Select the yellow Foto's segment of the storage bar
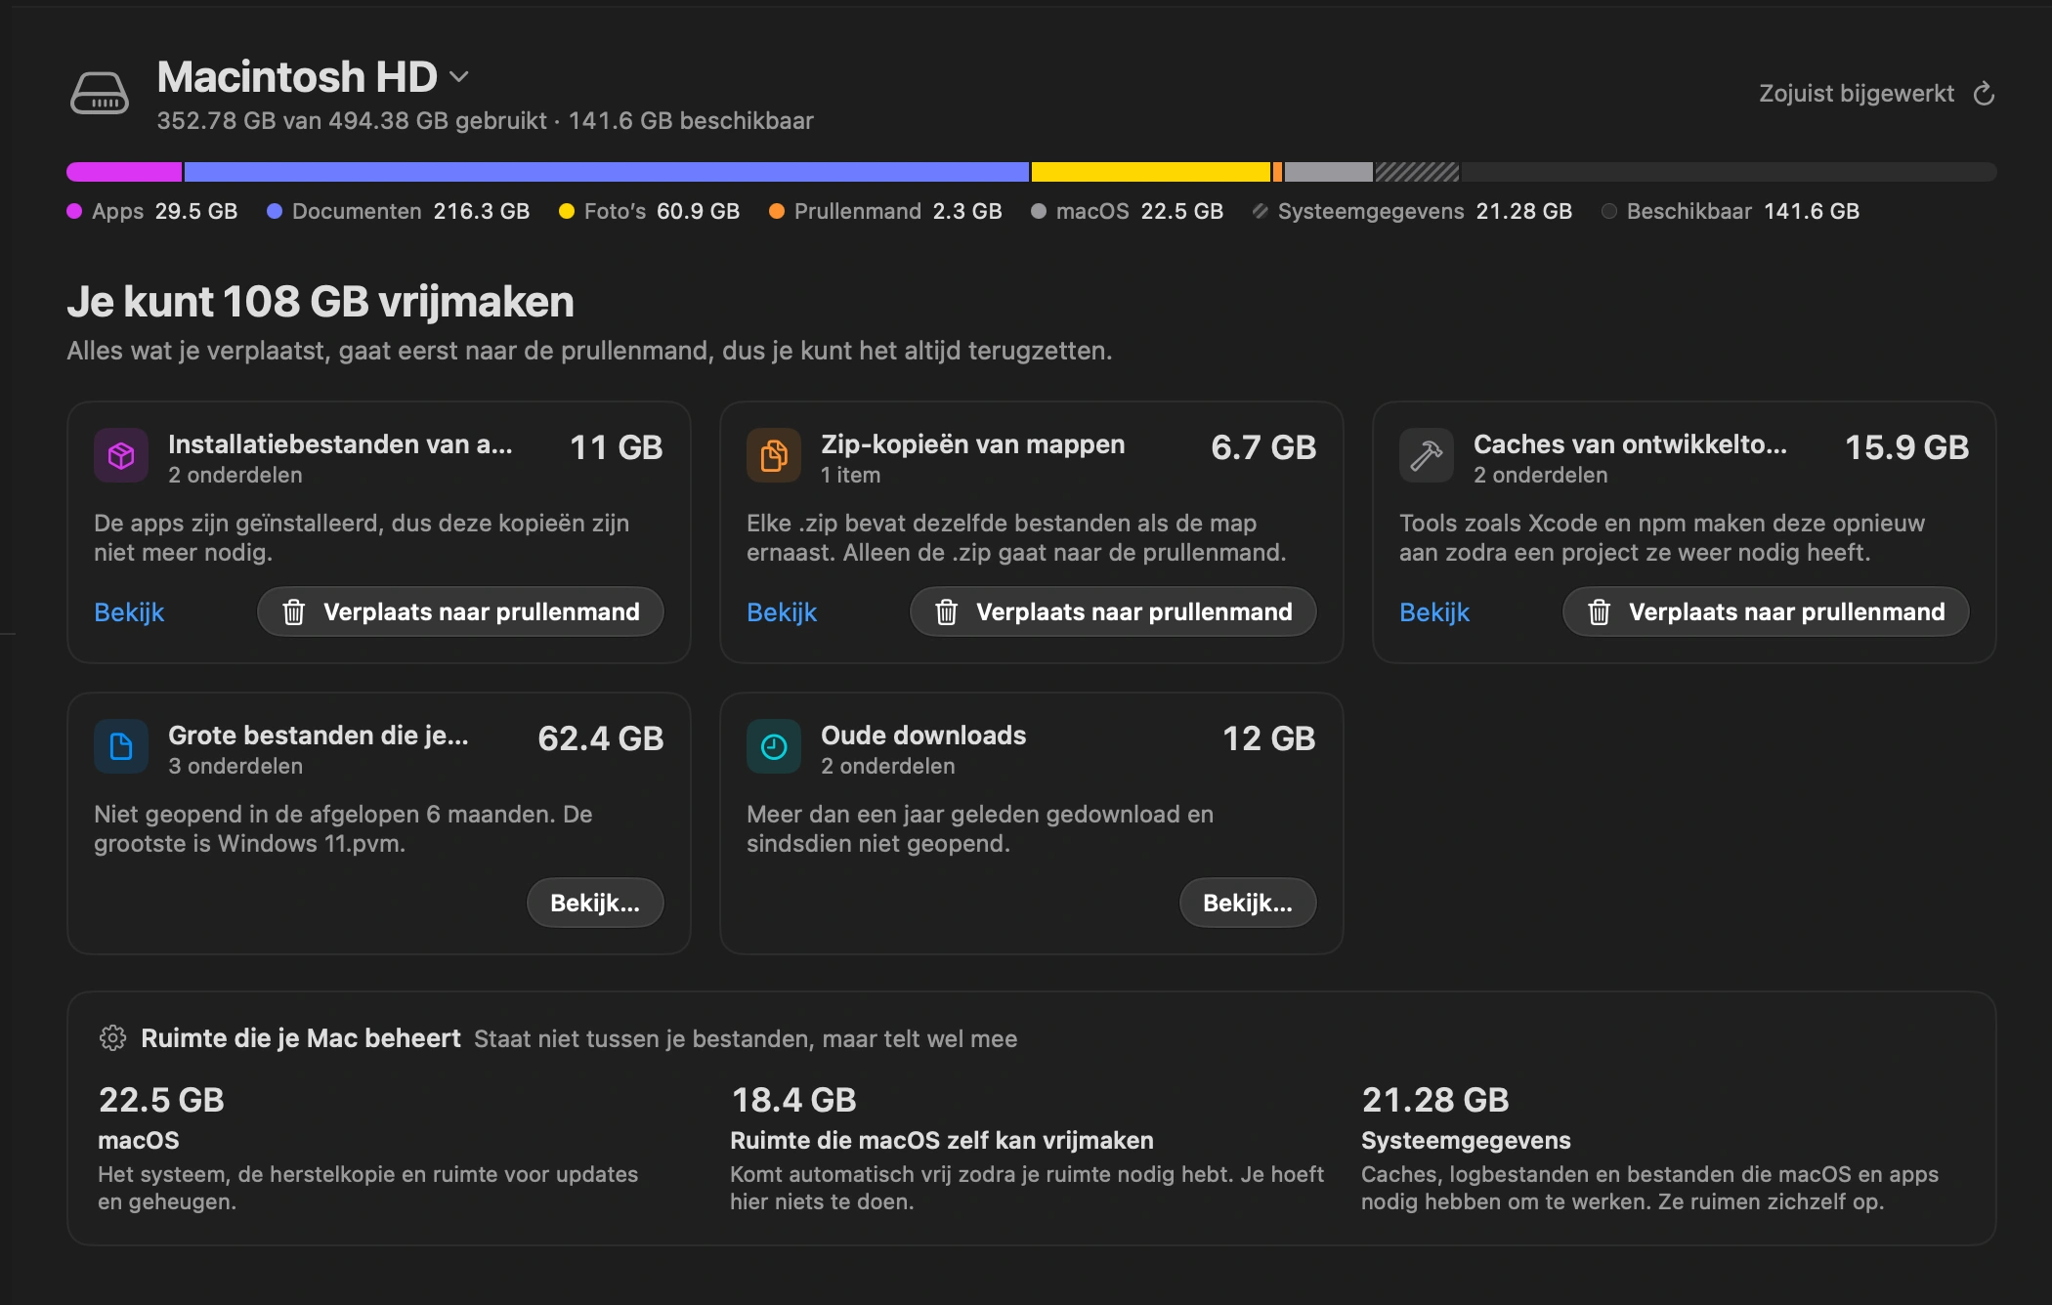Image resolution: width=2052 pixels, height=1305 pixels. (1151, 172)
